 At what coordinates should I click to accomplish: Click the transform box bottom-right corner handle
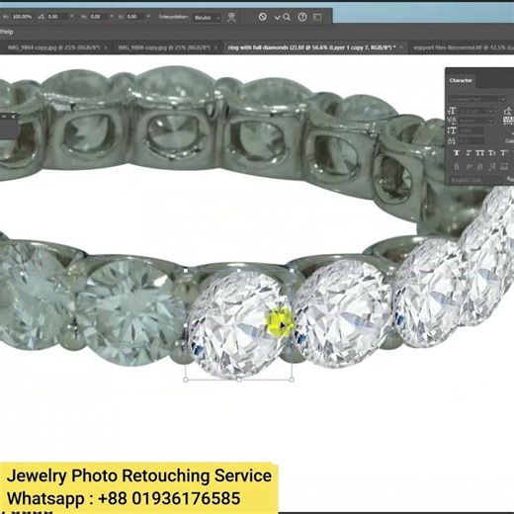point(292,380)
